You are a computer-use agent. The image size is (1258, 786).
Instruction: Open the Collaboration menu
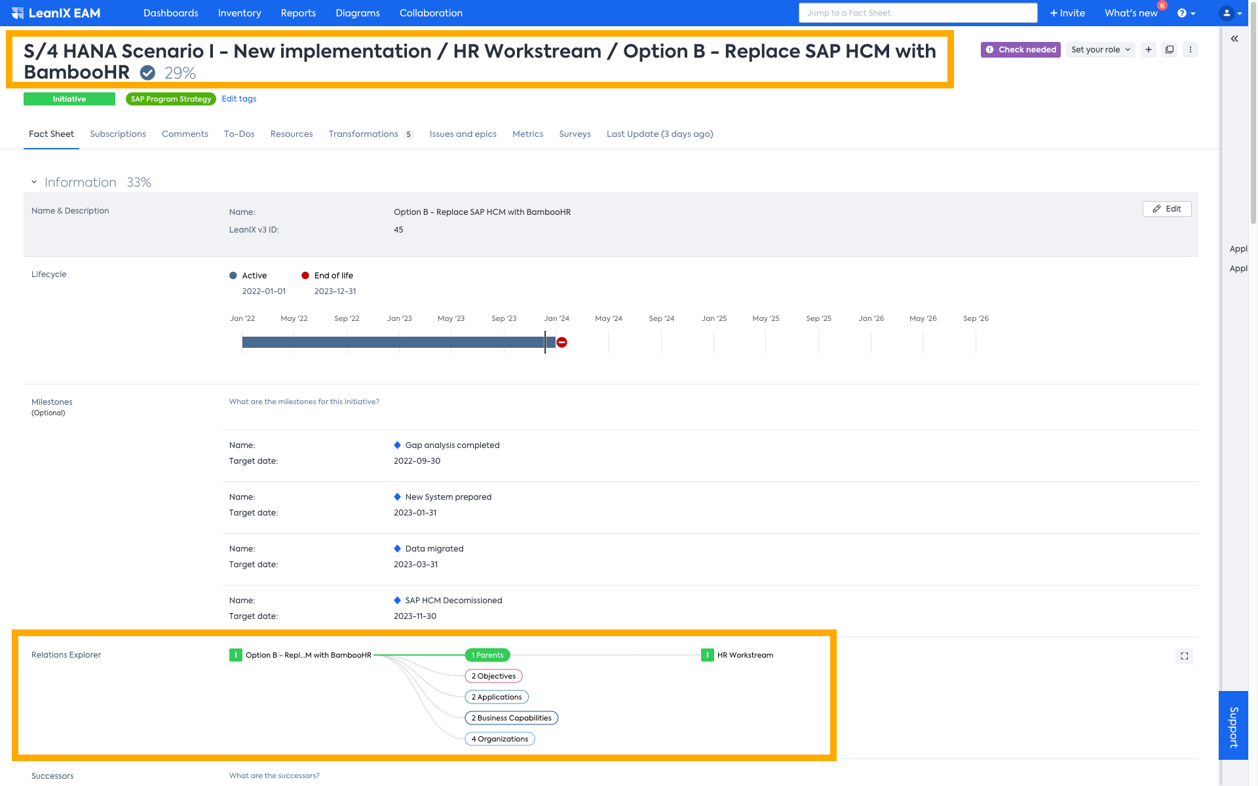431,13
